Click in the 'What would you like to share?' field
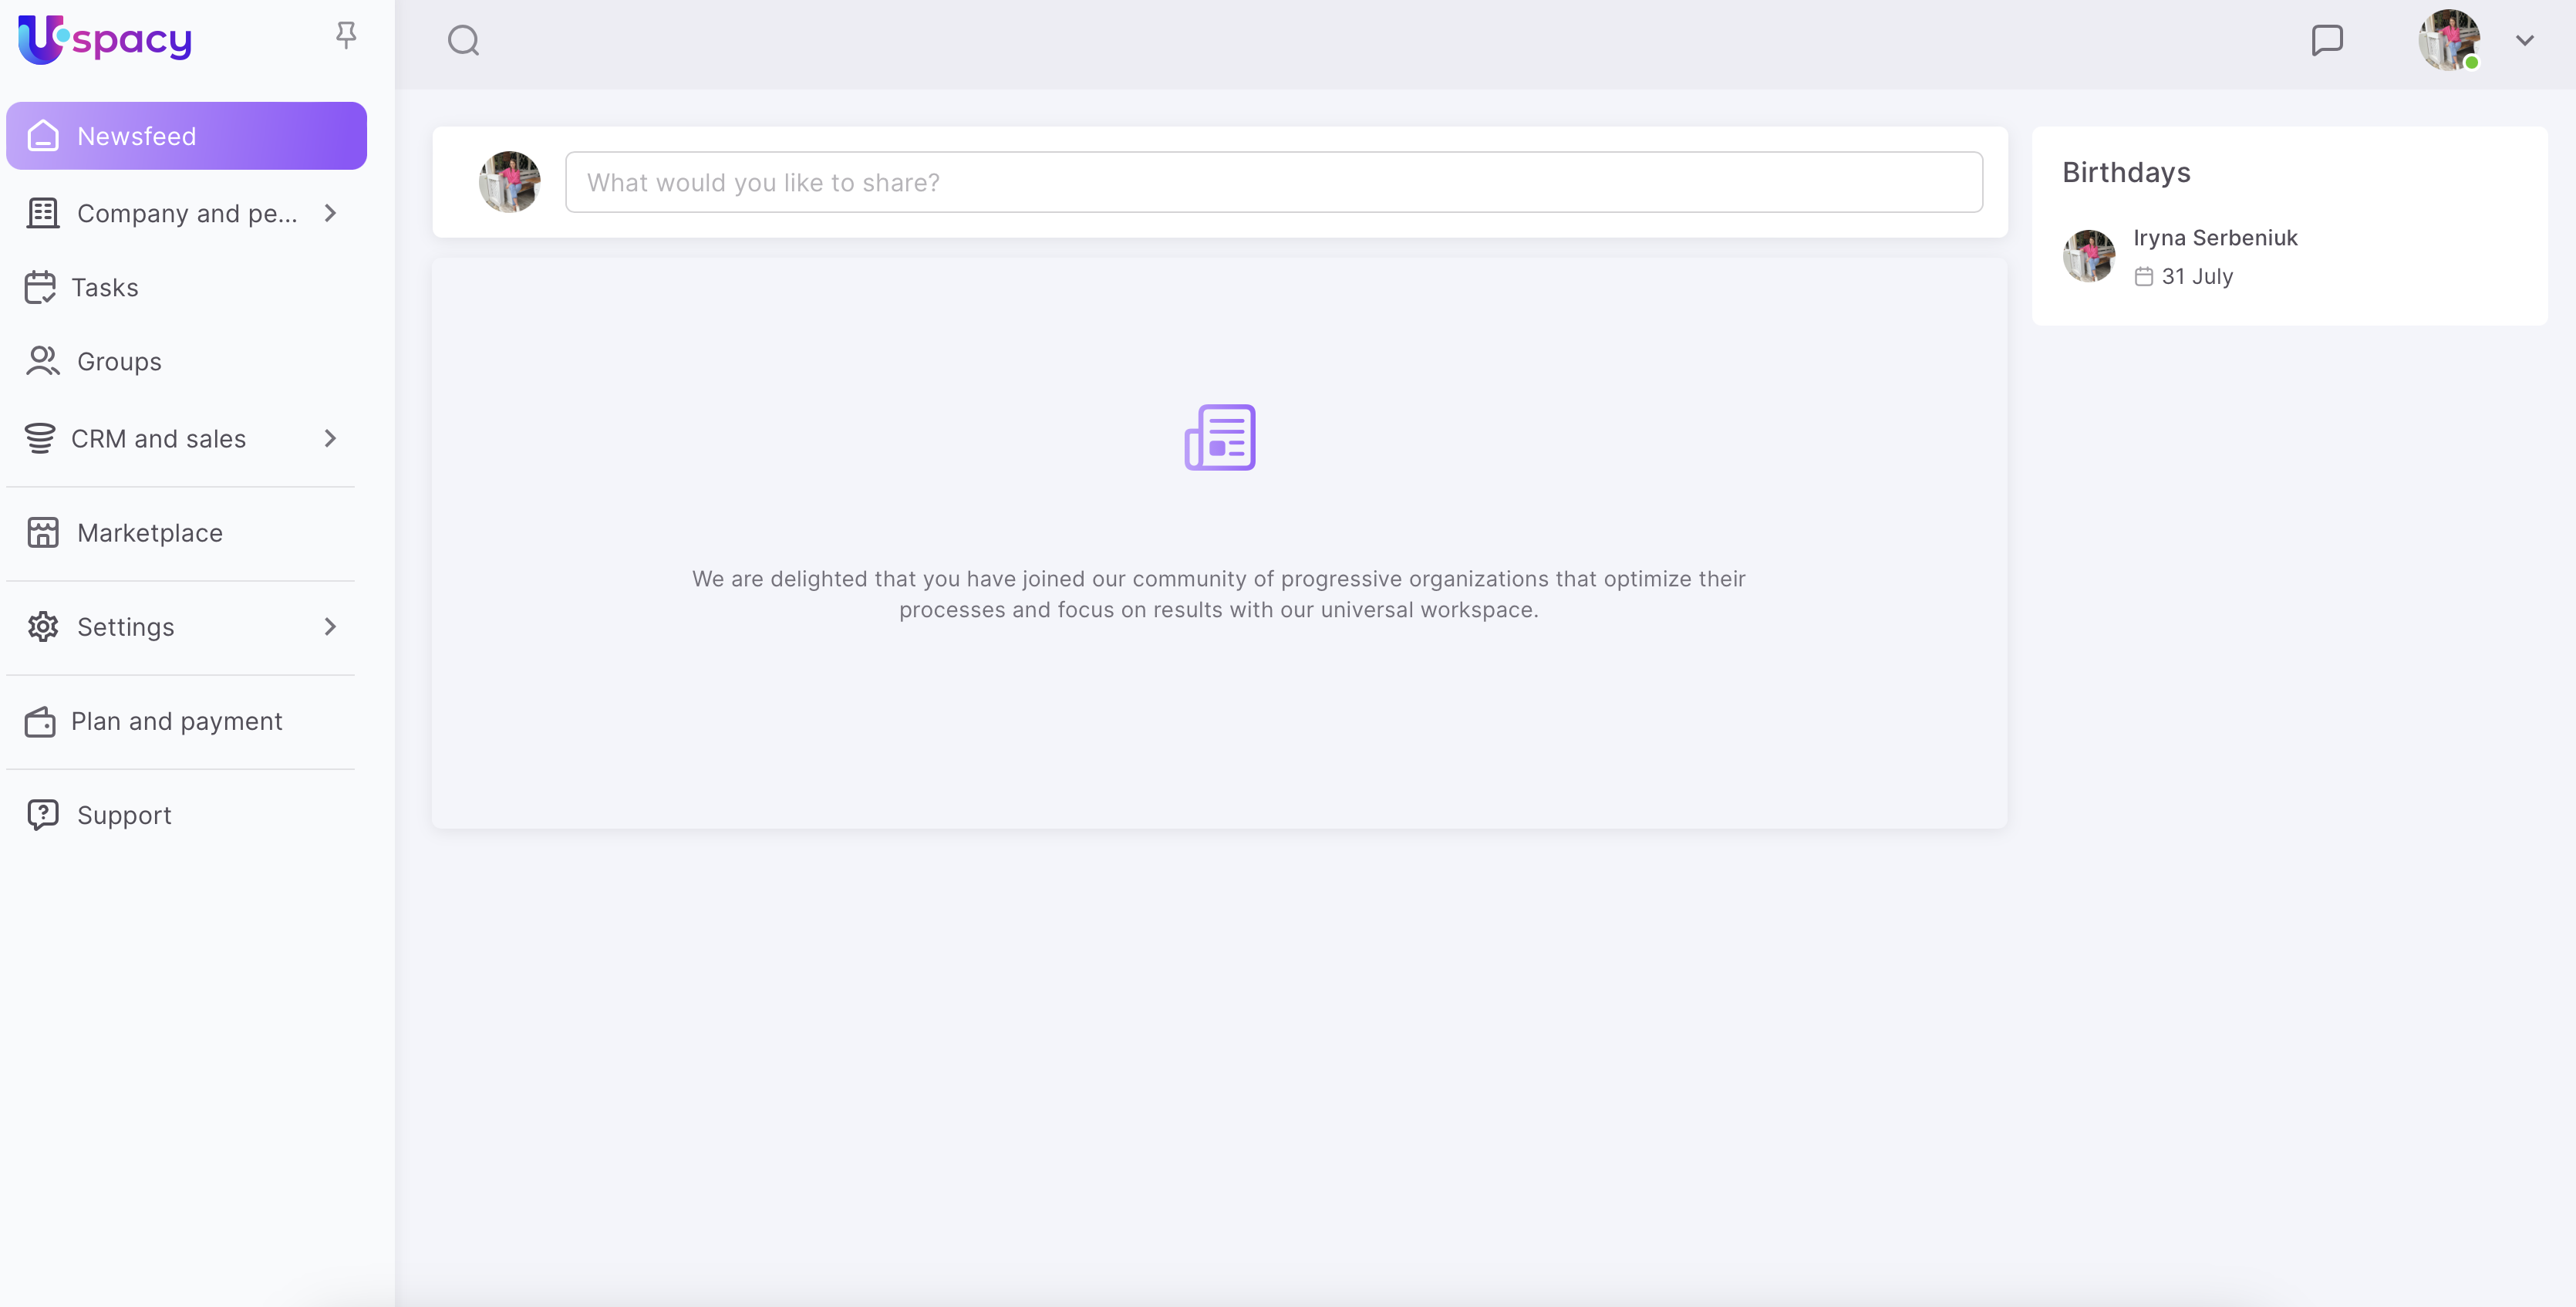Viewport: 2576px width, 1307px height. tap(1273, 182)
